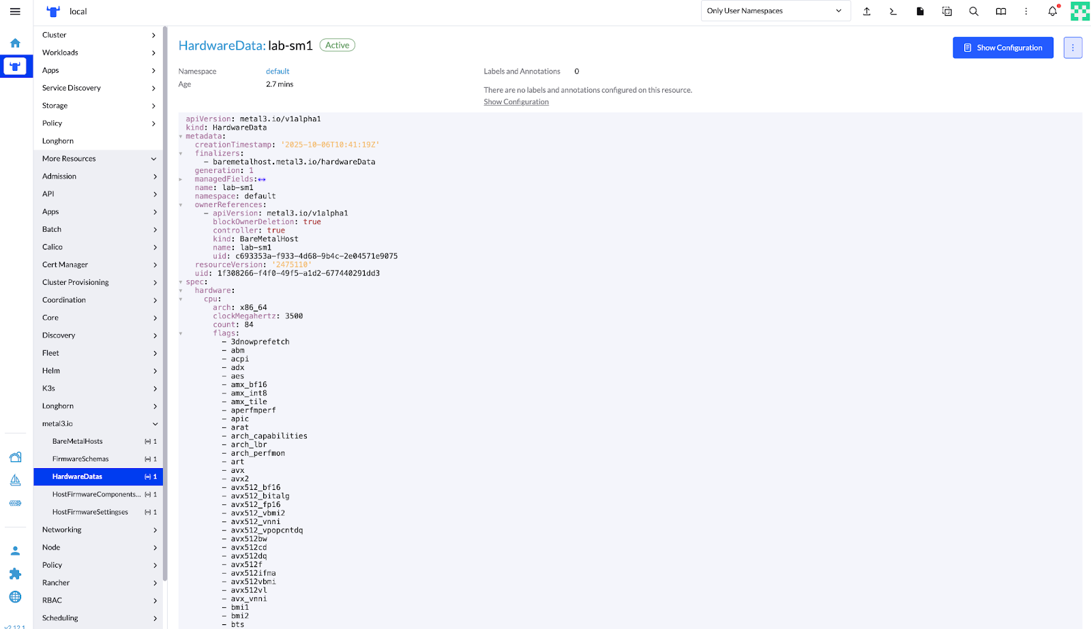
Task: Open the three-dot actions menu beside Show Configuration
Action: coord(1073,48)
